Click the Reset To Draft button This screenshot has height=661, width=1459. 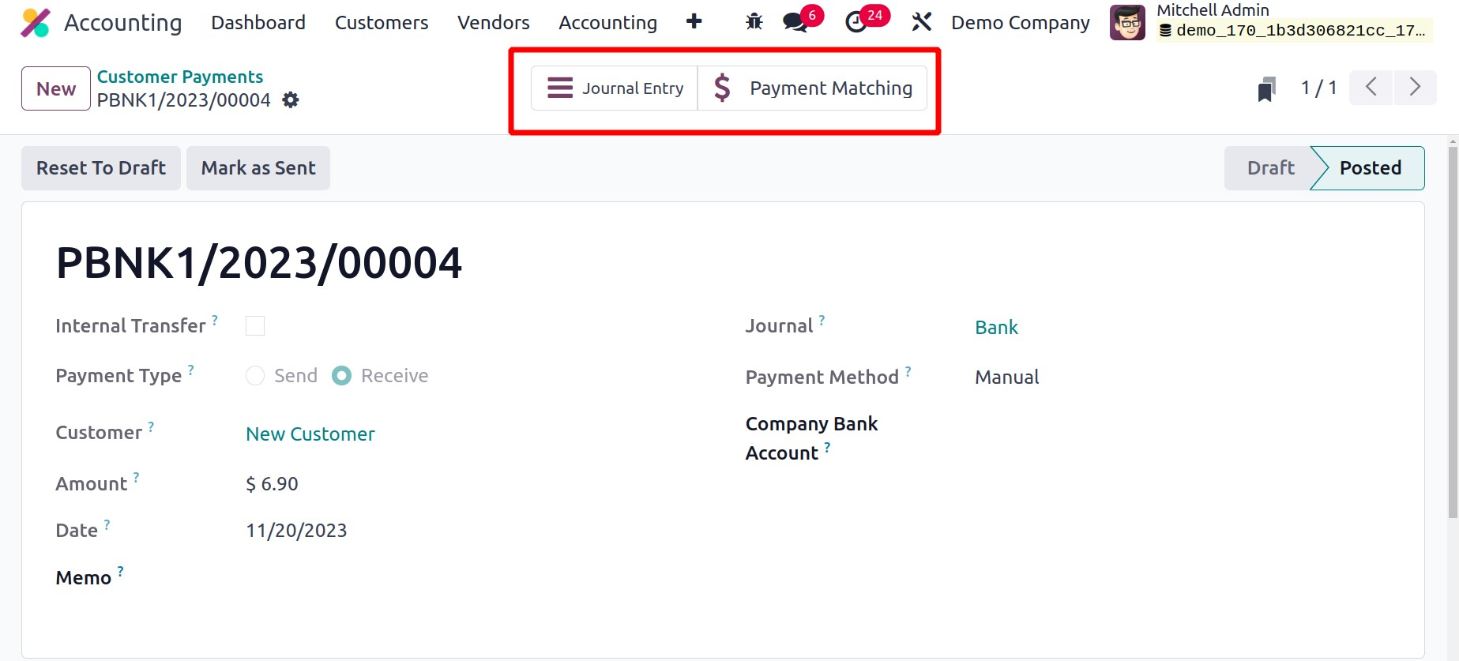101,168
